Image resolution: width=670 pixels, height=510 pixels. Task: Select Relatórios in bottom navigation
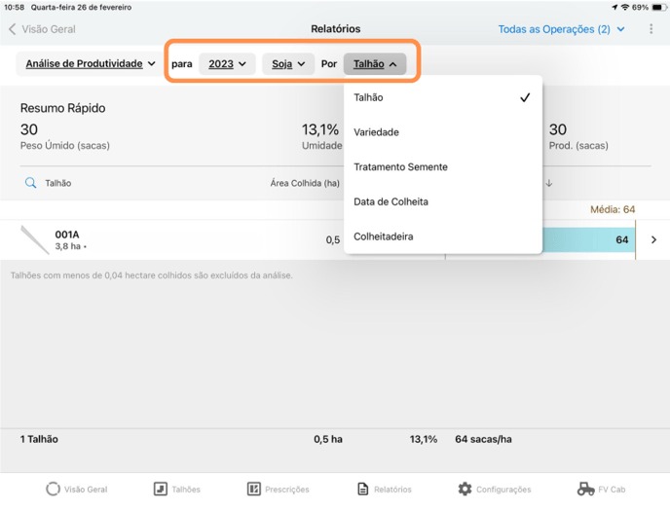[x=385, y=489]
